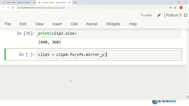Screen dimensions: 189x106
Task: Open the Kernel menu
Action: [x=92, y=24]
